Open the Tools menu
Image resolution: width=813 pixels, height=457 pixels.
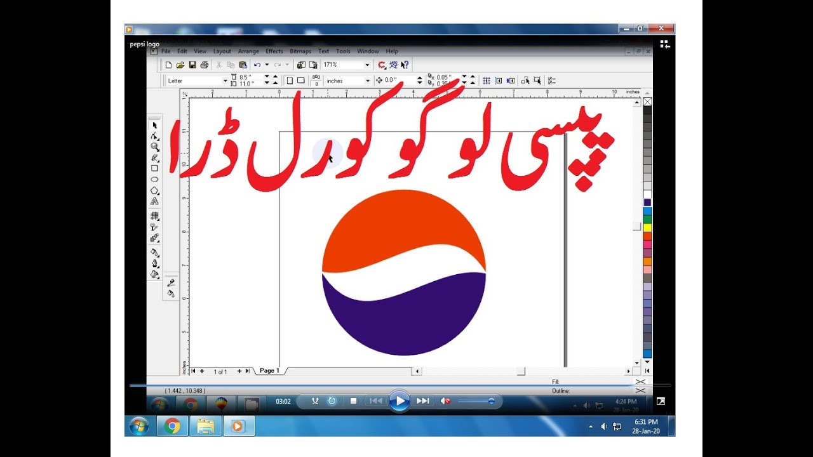click(x=343, y=51)
